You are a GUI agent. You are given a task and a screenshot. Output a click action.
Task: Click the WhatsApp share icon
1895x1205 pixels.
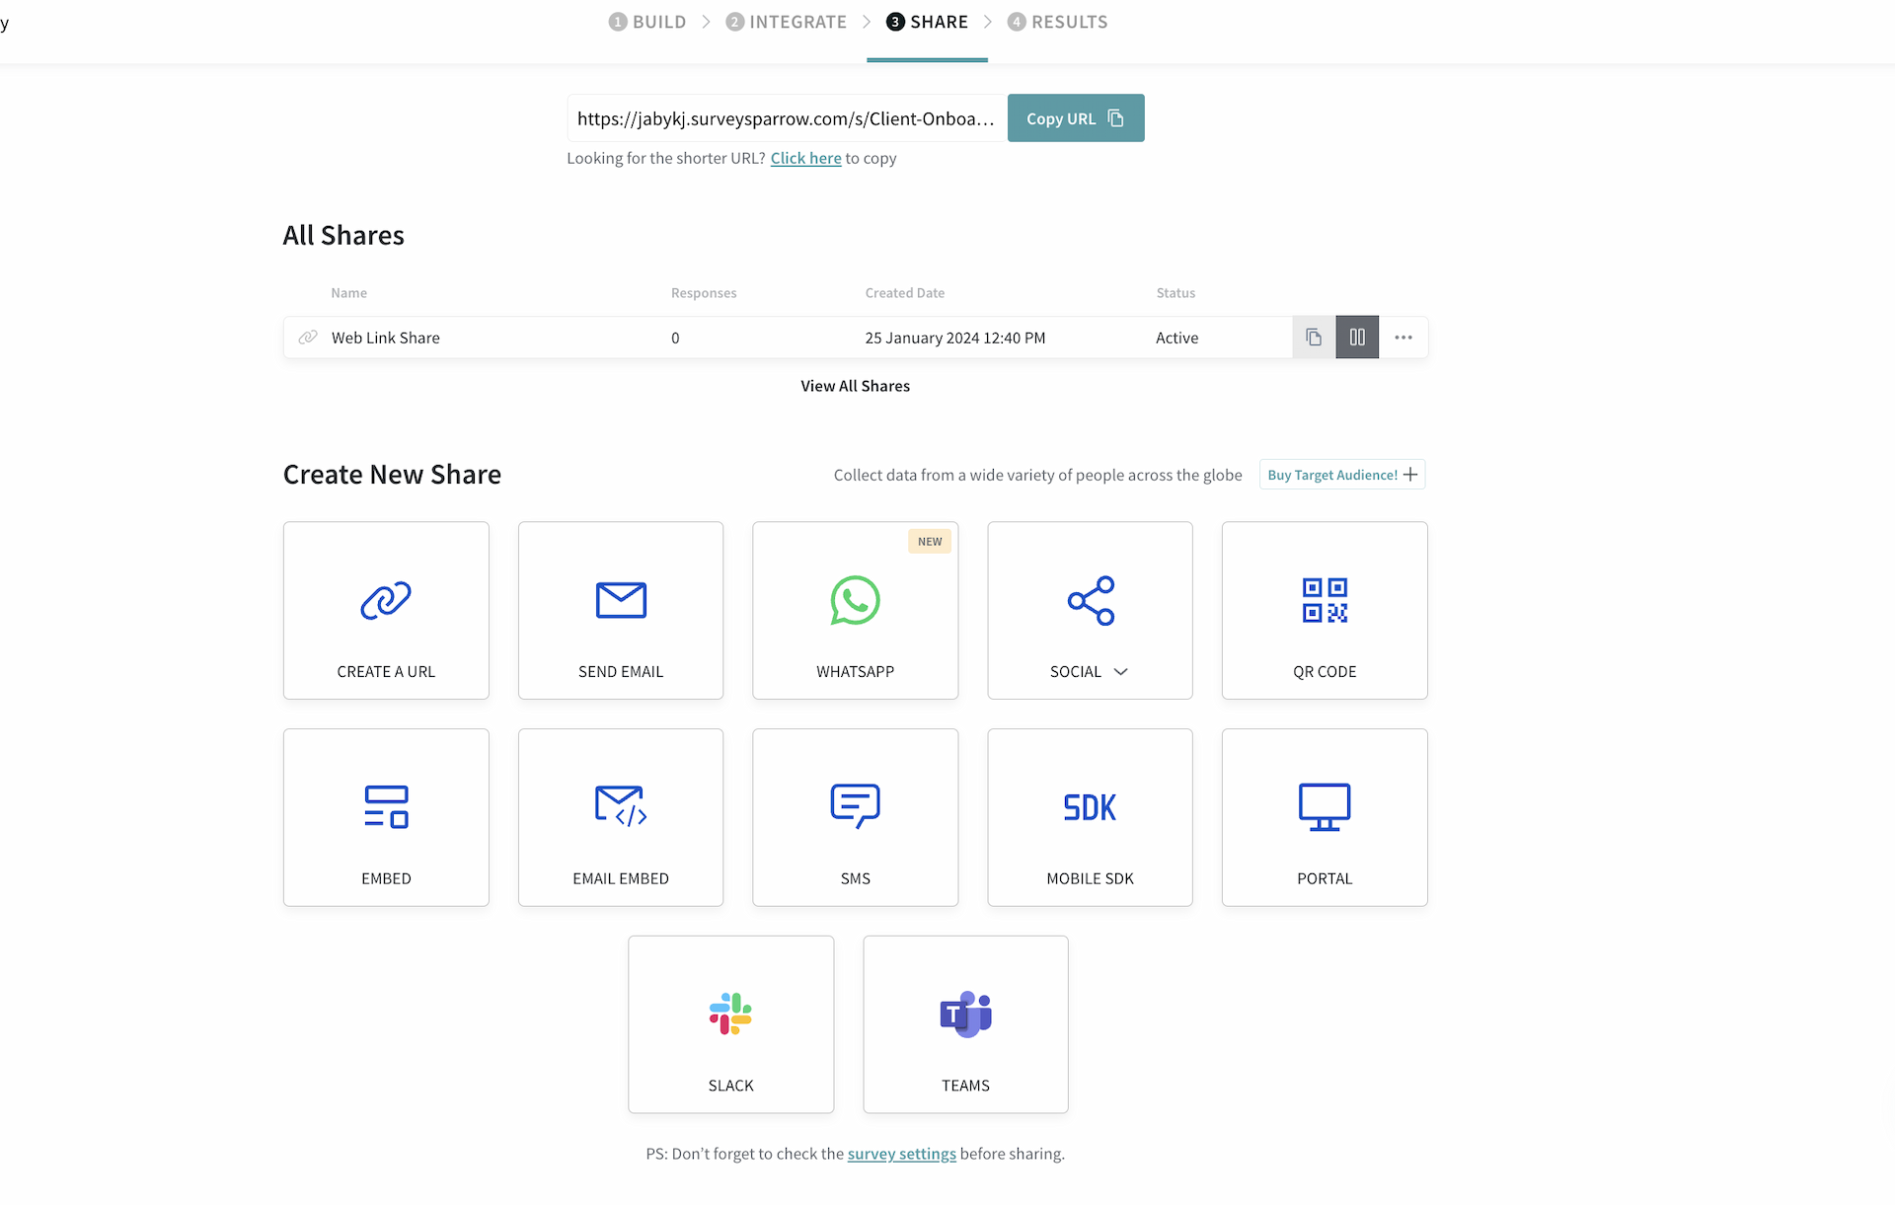855,599
